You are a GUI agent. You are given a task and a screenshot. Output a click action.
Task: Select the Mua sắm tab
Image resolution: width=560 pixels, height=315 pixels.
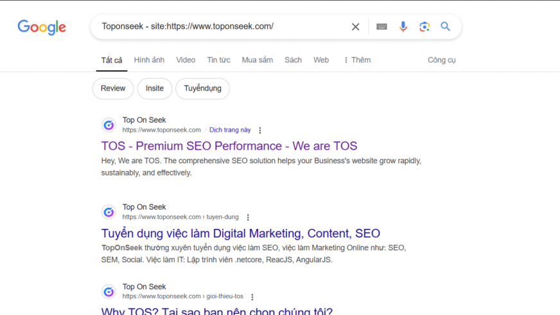point(257,60)
